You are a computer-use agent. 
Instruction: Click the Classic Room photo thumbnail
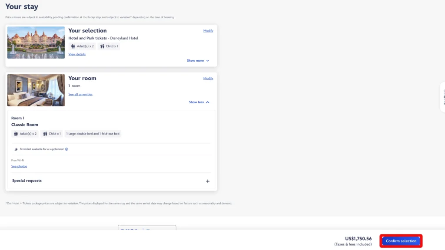coord(36,90)
